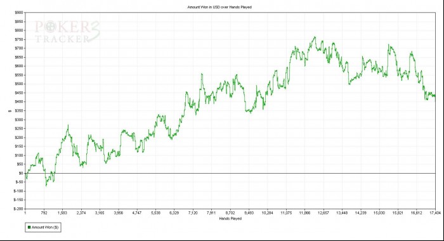Image resolution: width=444 pixels, height=241 pixels.
Task: Select the $50 y-axis label
Action: tap(20, 164)
